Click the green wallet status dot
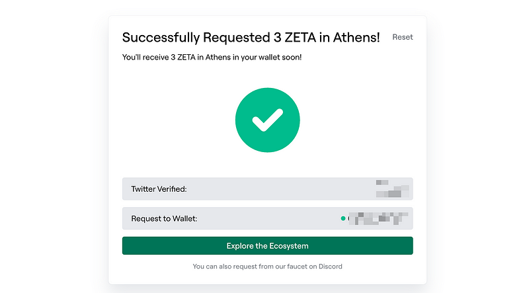The height and width of the screenshot is (293, 529). pyautogui.click(x=343, y=218)
